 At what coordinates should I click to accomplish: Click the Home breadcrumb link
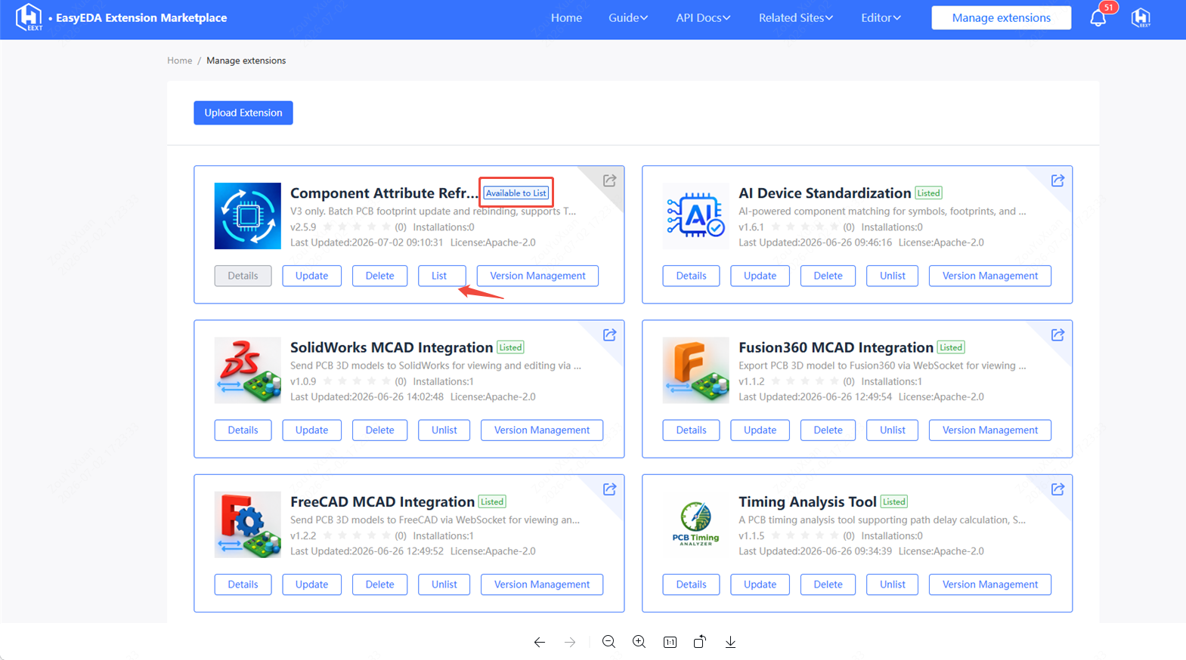tap(180, 60)
